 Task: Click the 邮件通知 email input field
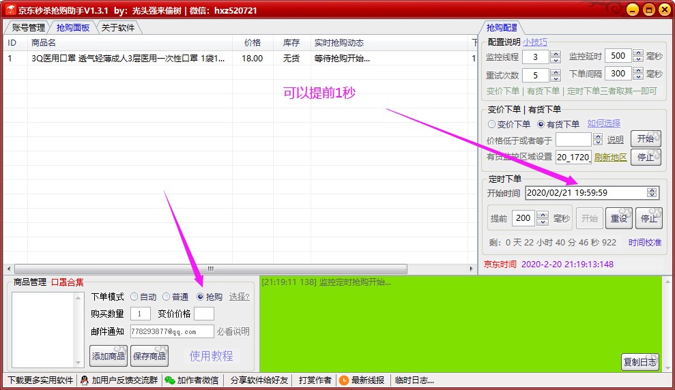coord(172,331)
